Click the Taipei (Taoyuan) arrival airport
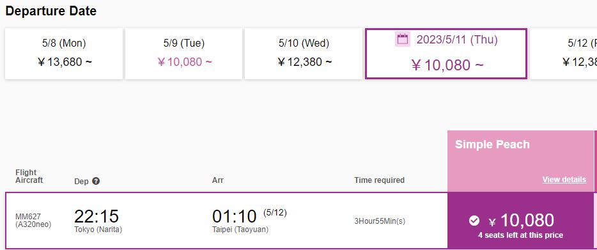Image resolution: width=597 pixels, height=250 pixels. 240,230
